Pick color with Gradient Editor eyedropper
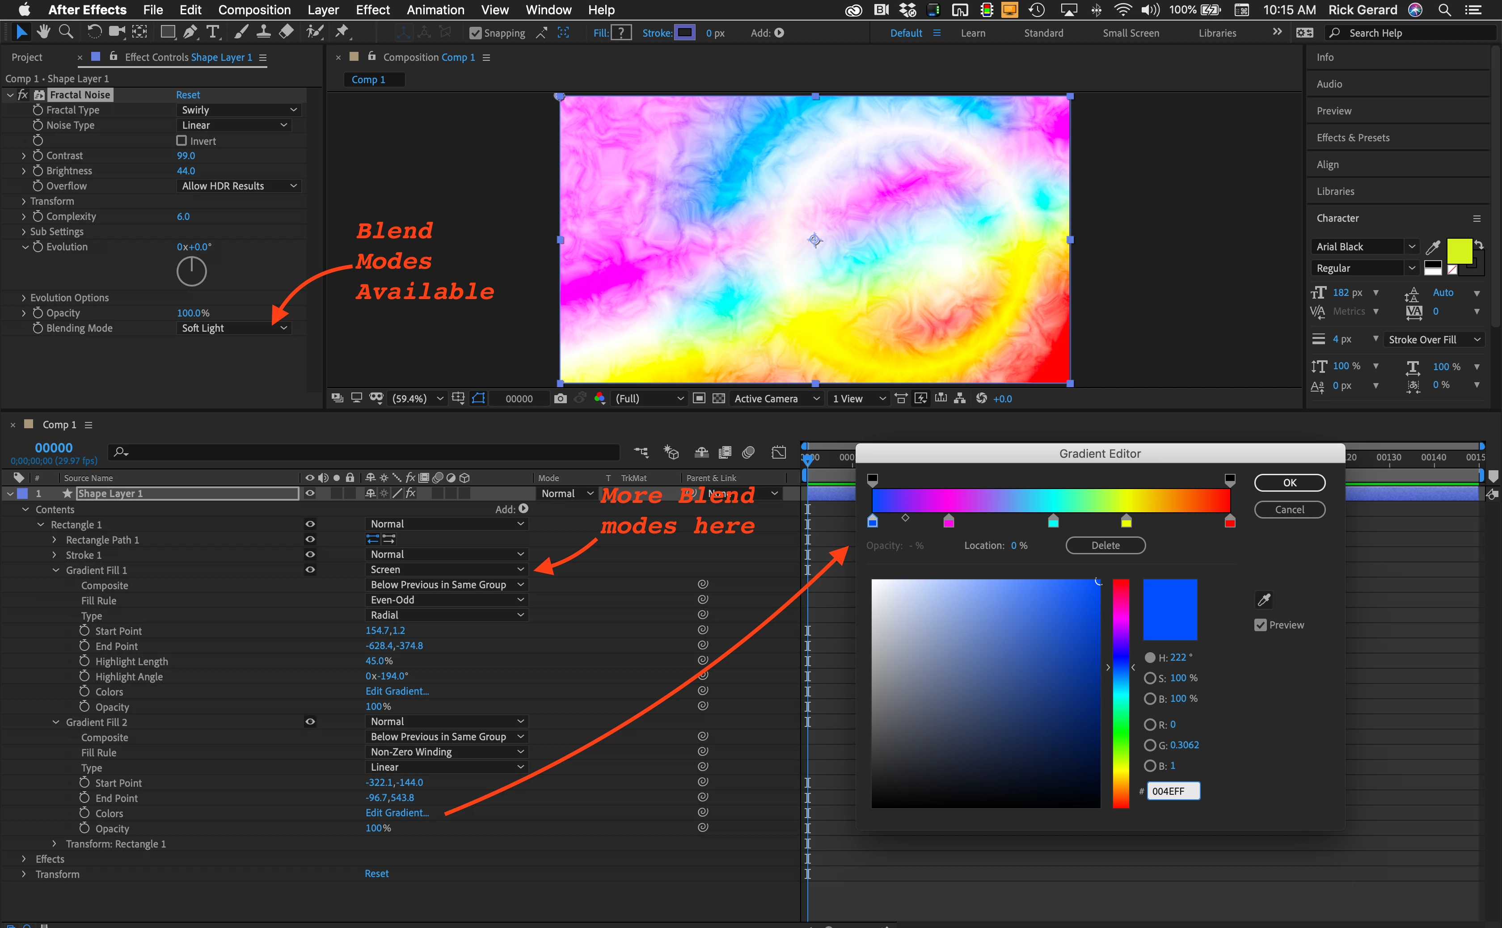The width and height of the screenshot is (1502, 928). click(1264, 599)
